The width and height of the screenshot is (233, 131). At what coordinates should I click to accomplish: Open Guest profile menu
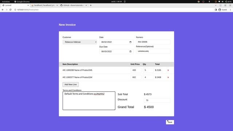[x=222, y=10]
